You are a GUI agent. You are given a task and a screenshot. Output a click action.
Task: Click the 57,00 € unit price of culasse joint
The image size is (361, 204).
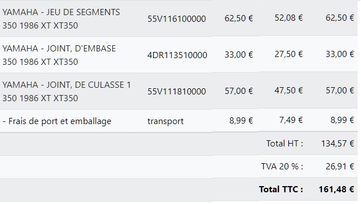(239, 91)
